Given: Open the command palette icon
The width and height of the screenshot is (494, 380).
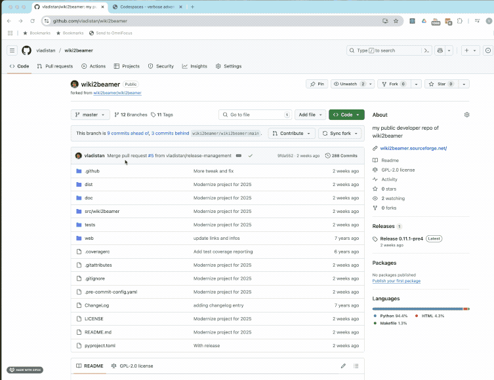Looking at the screenshot, I should coord(426,50).
